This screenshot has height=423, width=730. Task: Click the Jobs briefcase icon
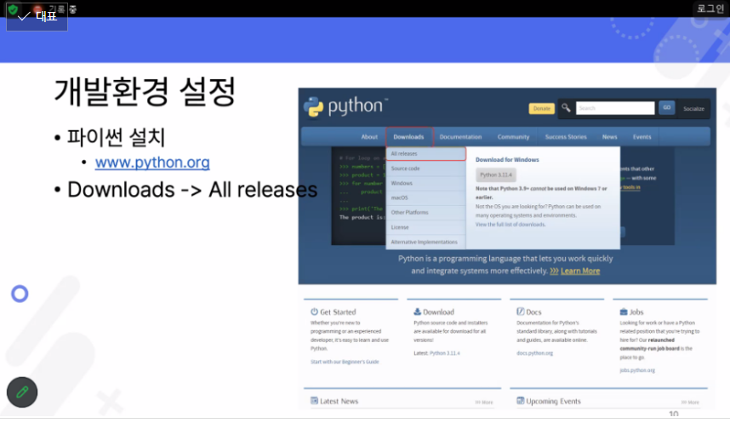624,312
